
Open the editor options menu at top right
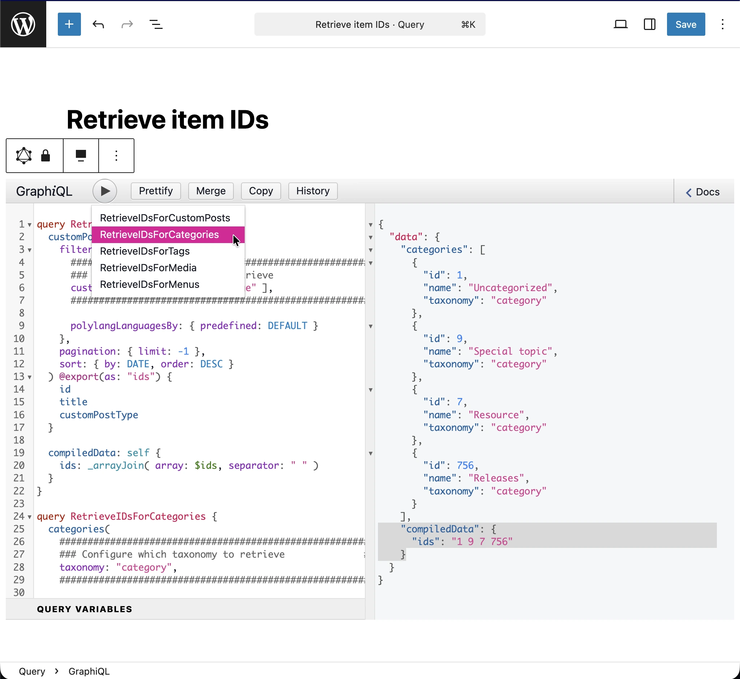pyautogui.click(x=722, y=24)
